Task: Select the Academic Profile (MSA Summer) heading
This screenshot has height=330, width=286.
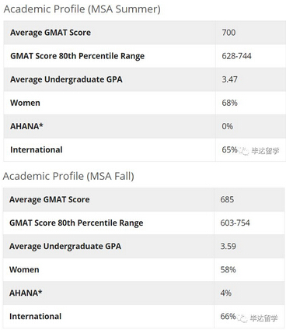Action: pyautogui.click(x=82, y=9)
